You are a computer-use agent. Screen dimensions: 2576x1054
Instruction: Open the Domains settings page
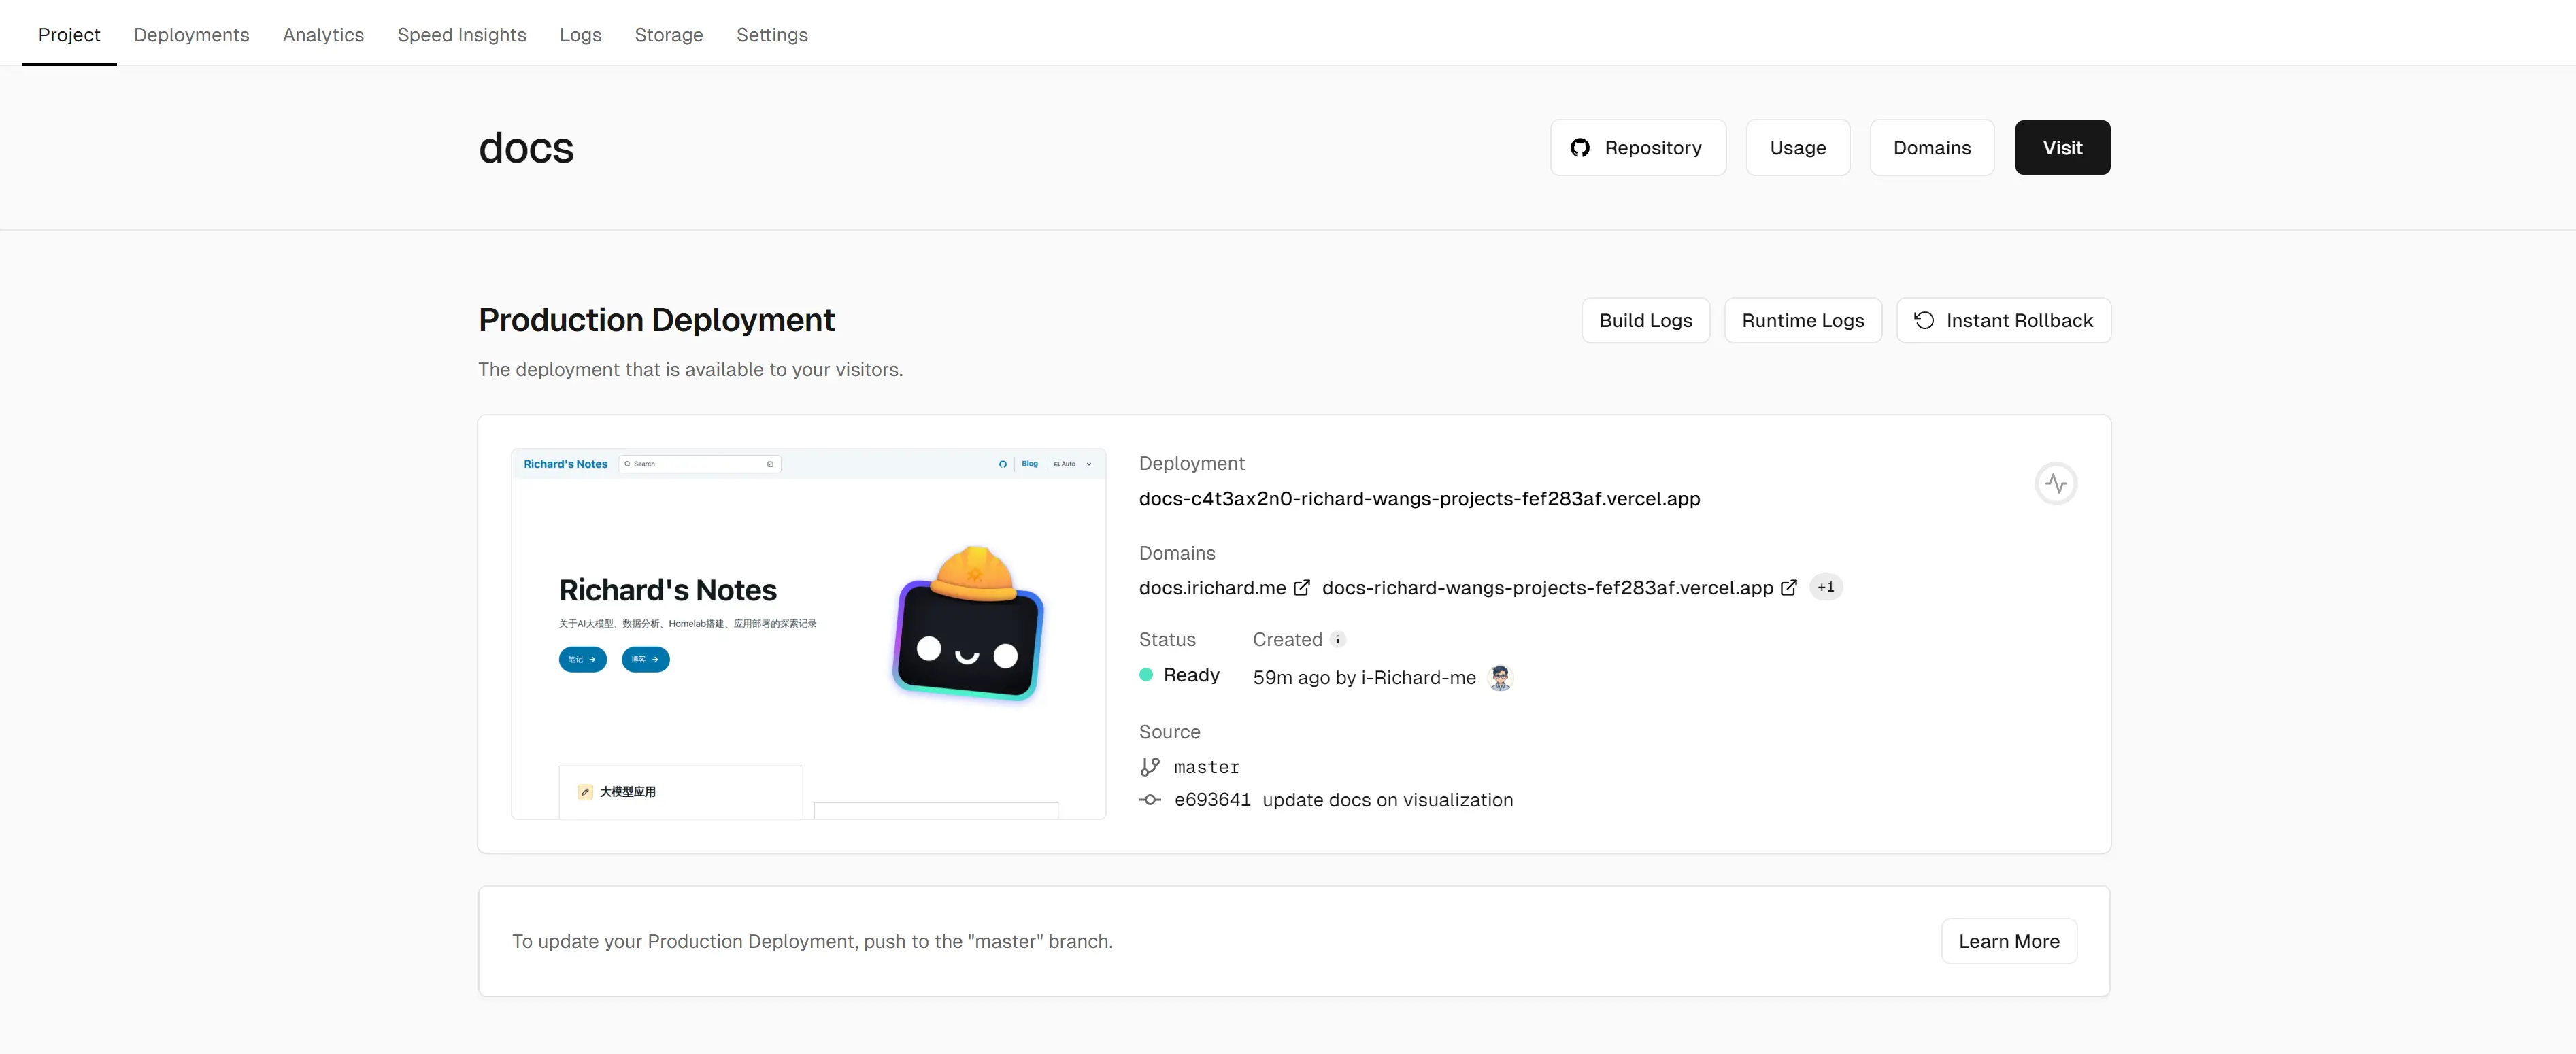[1932, 146]
